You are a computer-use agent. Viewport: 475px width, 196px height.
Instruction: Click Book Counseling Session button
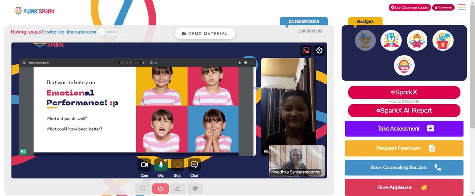pos(404,168)
